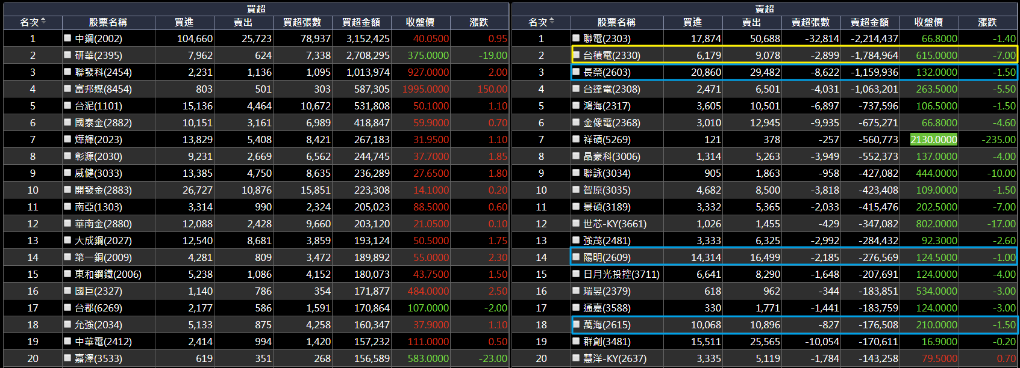
Task: Open stock 中華電(2412)
Action: point(103,342)
